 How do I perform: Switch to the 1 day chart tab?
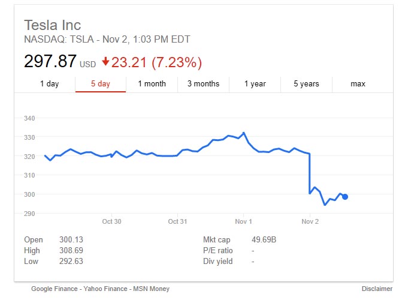[x=49, y=84]
